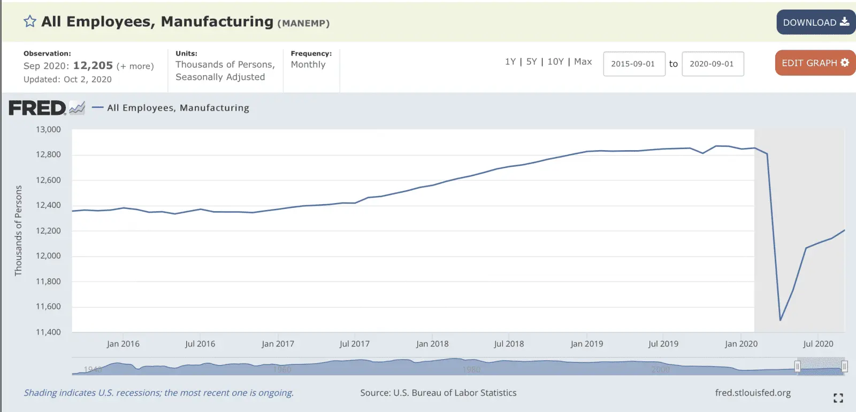Click the DOWNLOAD button

coord(815,22)
